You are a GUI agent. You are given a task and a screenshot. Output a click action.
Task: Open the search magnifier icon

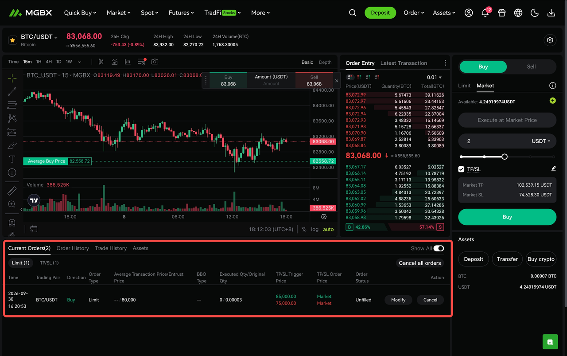[x=353, y=13]
